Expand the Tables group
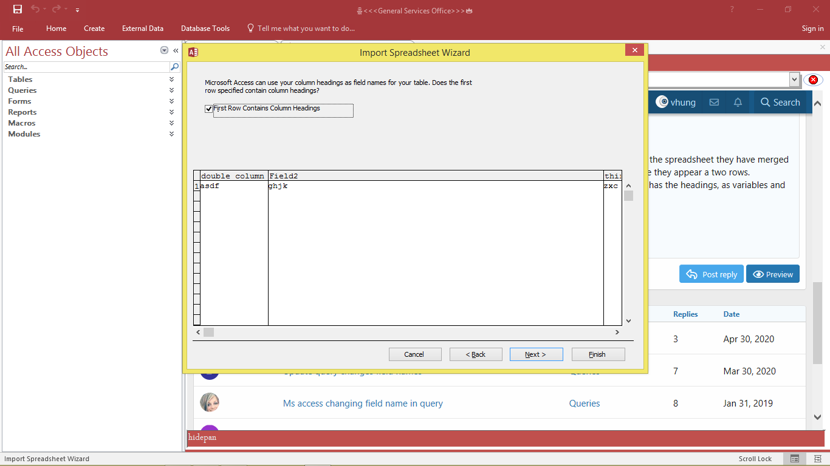Image resolution: width=830 pixels, height=466 pixels. (171, 79)
